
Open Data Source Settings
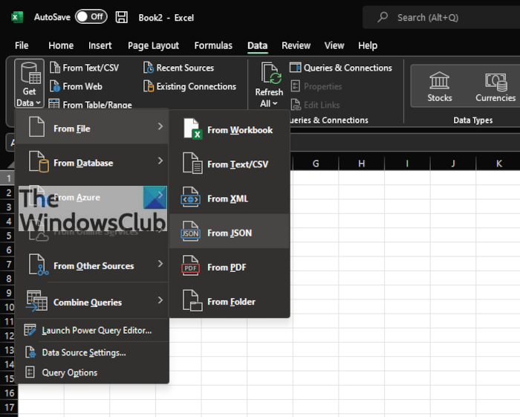pos(83,352)
